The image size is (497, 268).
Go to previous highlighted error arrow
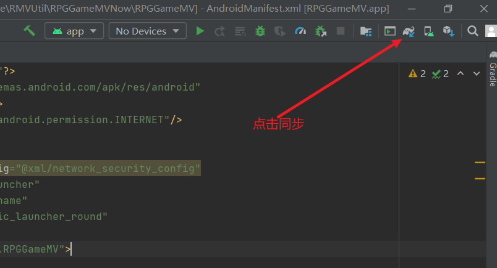pos(461,74)
